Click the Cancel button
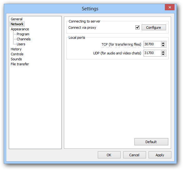This screenshot has width=183, height=170. (134, 155)
